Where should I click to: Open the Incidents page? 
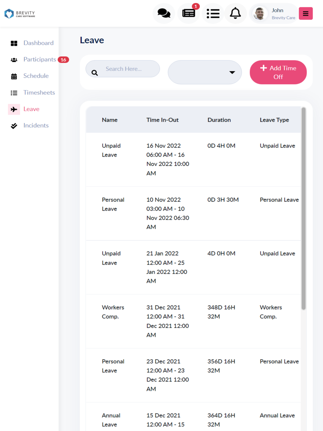(36, 125)
